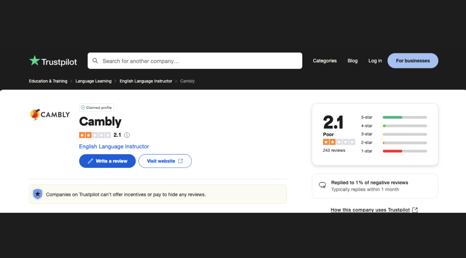
Task: Open the Blog menu item
Action: (353, 61)
